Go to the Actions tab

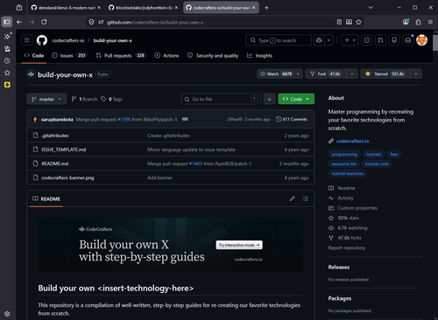click(x=166, y=55)
